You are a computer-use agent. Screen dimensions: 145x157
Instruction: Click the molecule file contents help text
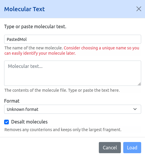pyautogui.click(x=62, y=90)
